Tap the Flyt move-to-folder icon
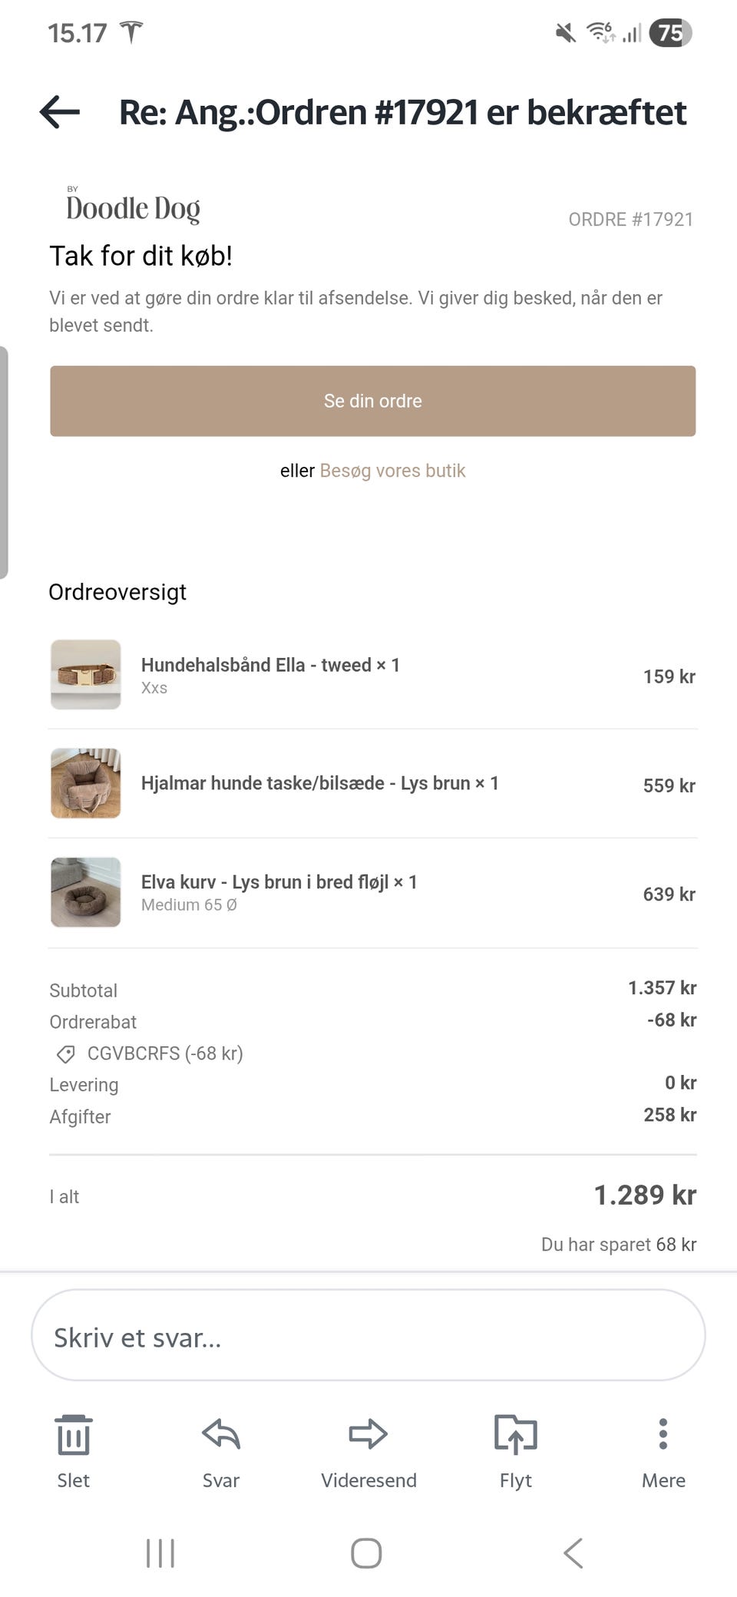The image size is (737, 1597). click(515, 1434)
